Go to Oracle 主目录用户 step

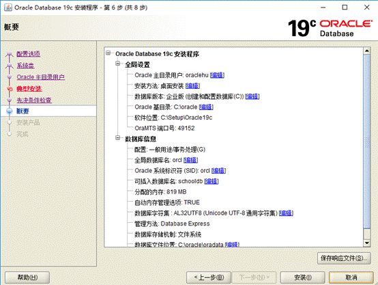point(40,77)
